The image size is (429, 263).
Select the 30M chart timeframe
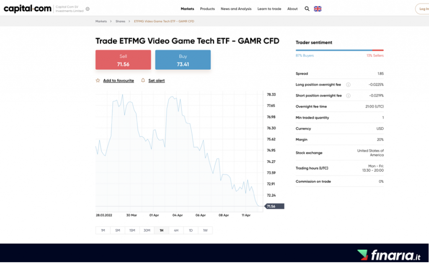point(147,230)
